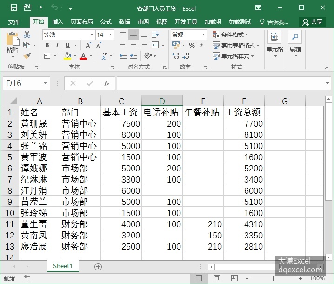Add a new sheet with plus icon
334x284 pixels.
pyautogui.click(x=98, y=266)
